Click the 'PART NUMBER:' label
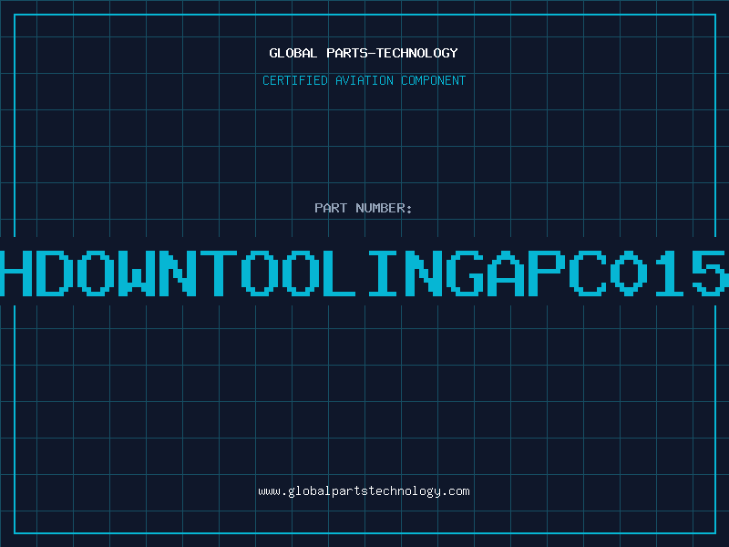 (364, 208)
